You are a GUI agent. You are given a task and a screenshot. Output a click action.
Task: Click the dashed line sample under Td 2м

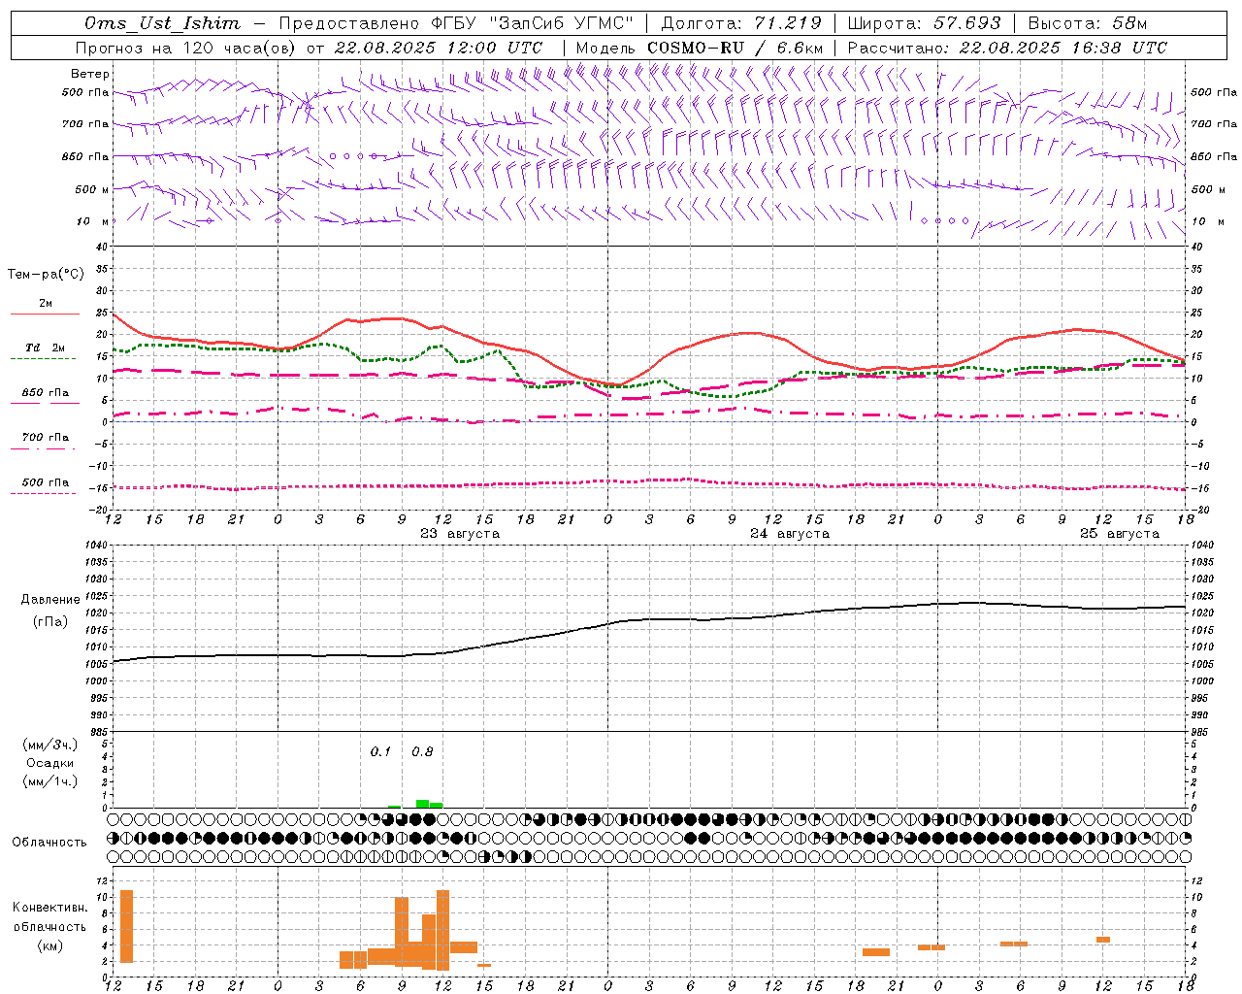pos(43,358)
